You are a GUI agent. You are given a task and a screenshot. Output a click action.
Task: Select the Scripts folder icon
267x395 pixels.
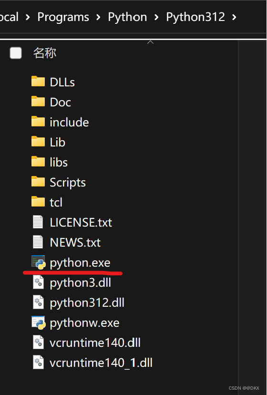pyautogui.click(x=38, y=182)
